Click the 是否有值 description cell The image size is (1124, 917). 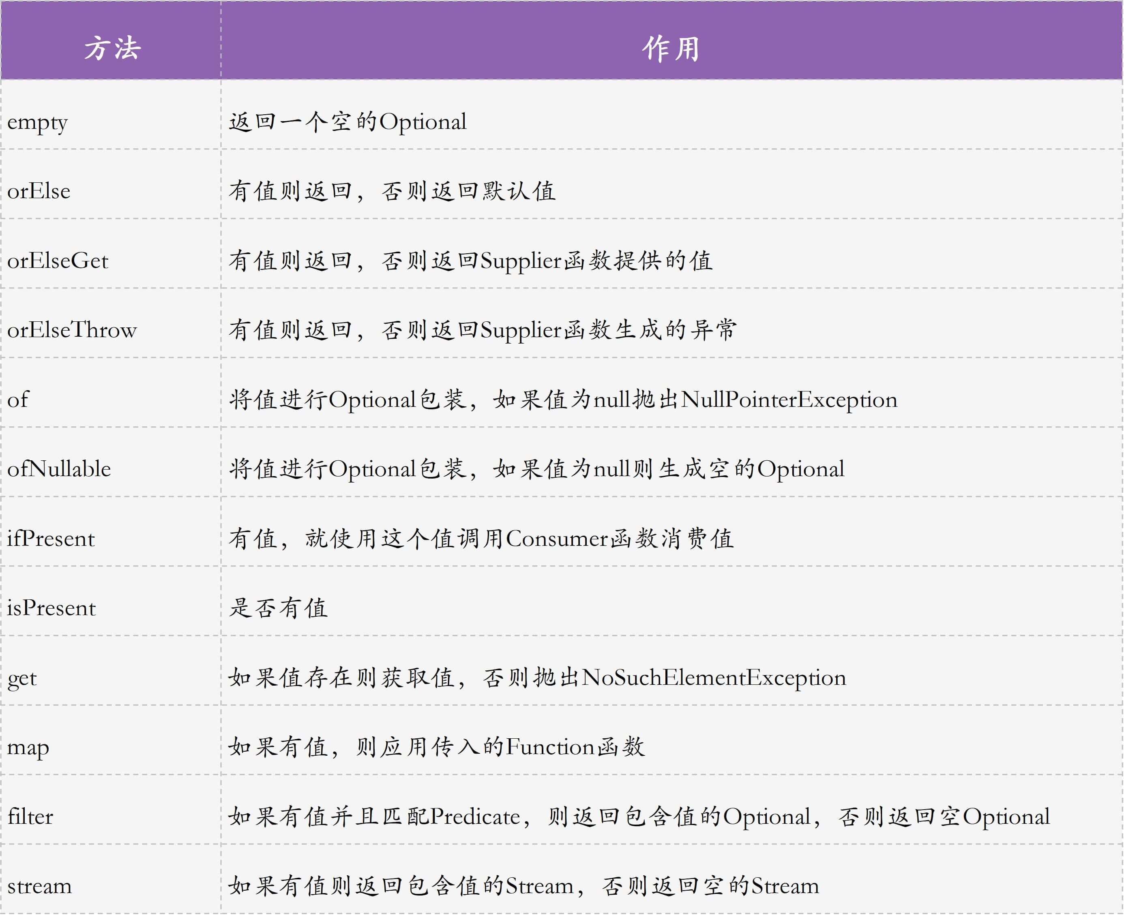click(278, 608)
